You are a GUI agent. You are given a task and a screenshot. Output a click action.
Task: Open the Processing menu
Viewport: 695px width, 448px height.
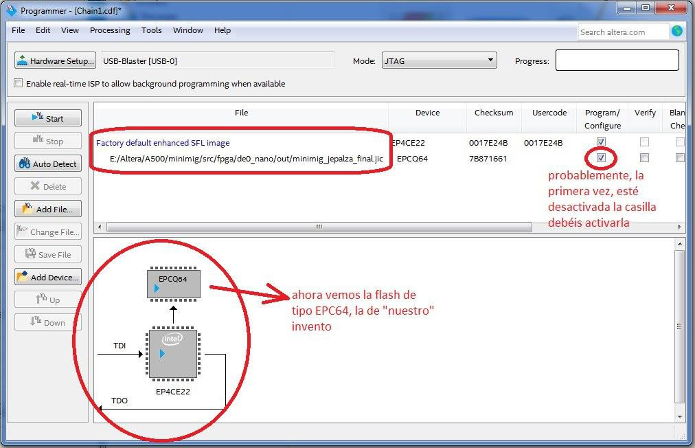[110, 30]
